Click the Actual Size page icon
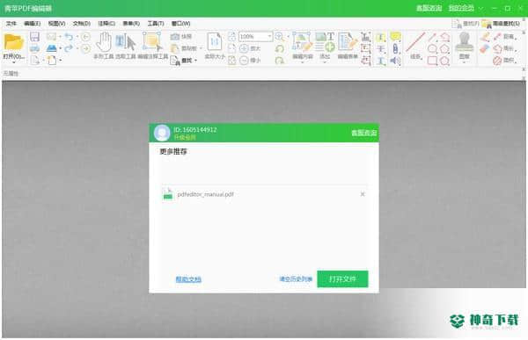The image size is (528, 340). click(215, 42)
